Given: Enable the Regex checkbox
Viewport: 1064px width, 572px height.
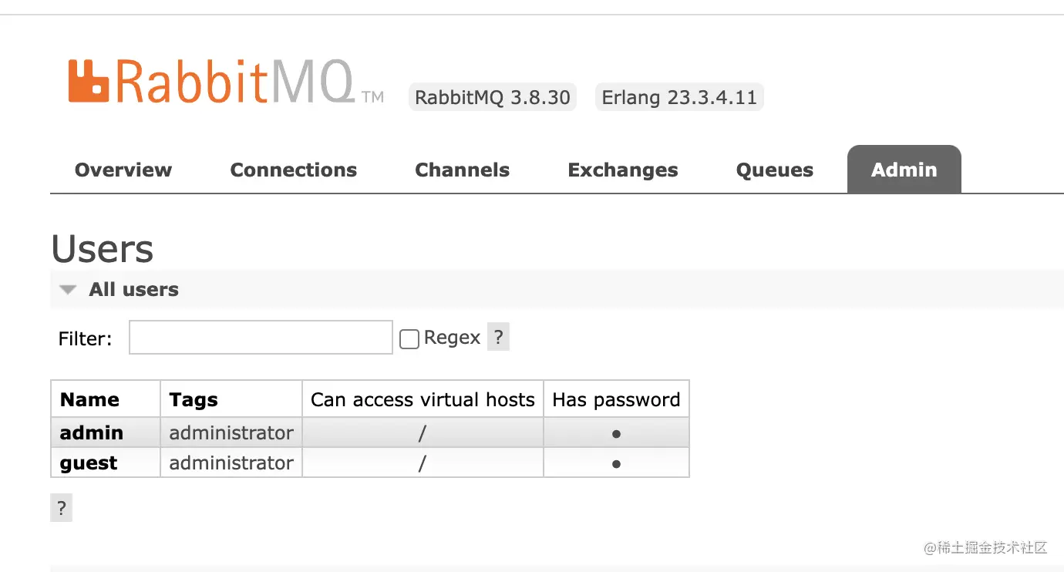Looking at the screenshot, I should [x=409, y=338].
